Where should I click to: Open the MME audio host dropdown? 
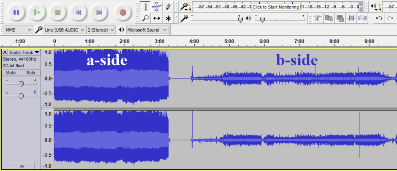[x=19, y=30]
